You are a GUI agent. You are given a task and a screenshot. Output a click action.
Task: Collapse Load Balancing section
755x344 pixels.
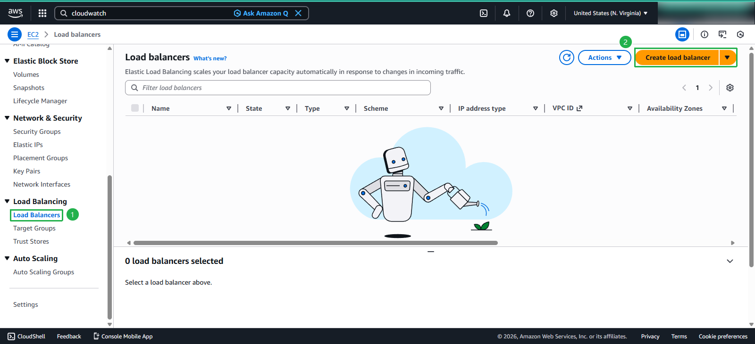click(7, 201)
